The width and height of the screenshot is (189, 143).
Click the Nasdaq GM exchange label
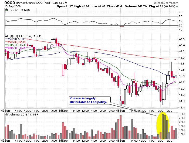60,3
